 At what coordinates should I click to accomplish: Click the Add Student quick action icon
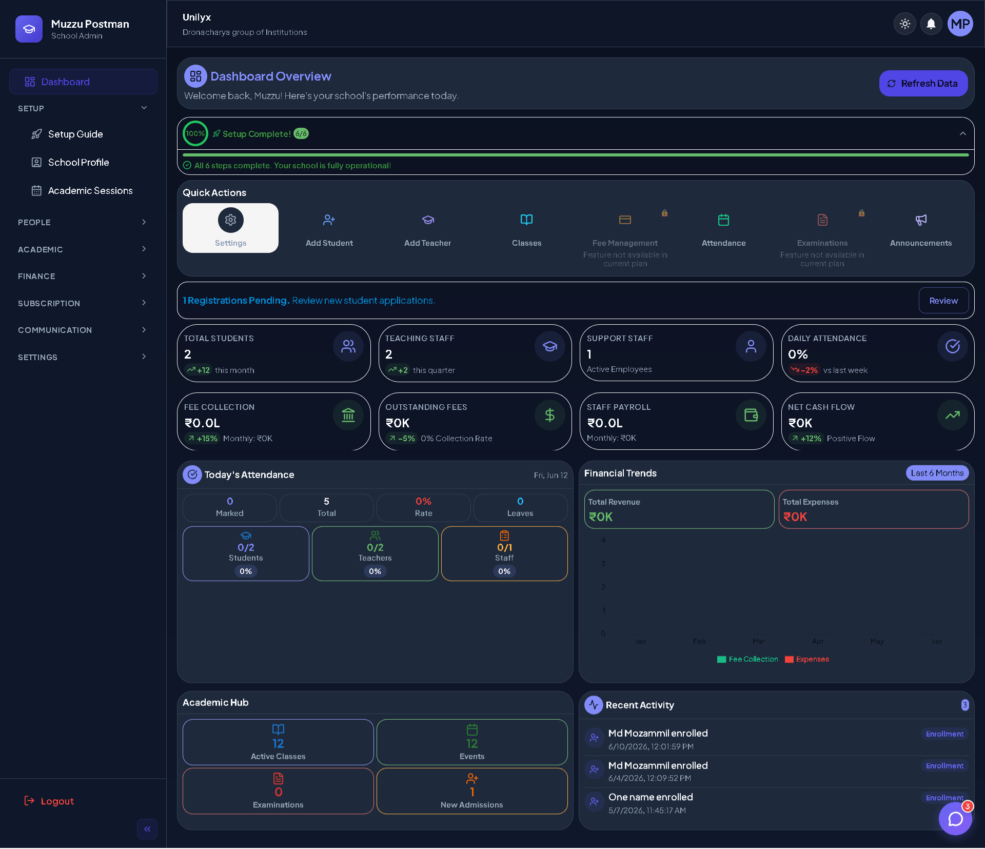(x=329, y=220)
